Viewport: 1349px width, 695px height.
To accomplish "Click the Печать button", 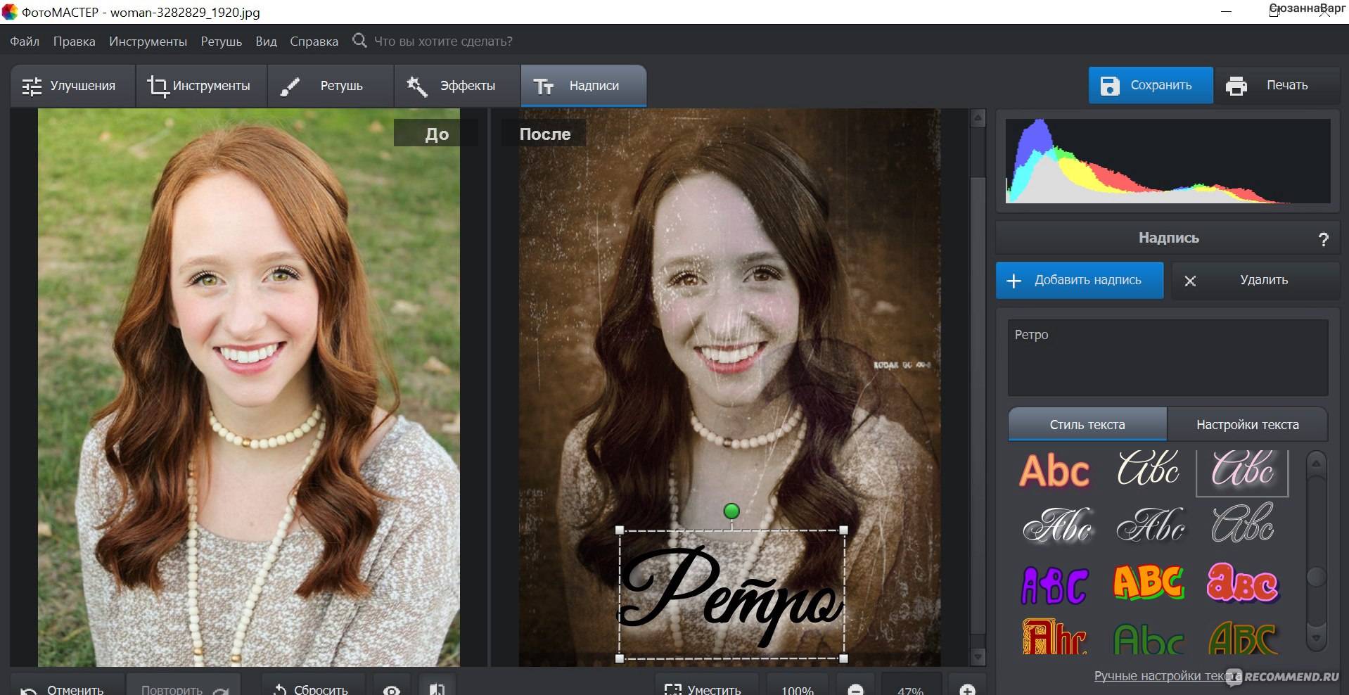I will coord(1277,85).
